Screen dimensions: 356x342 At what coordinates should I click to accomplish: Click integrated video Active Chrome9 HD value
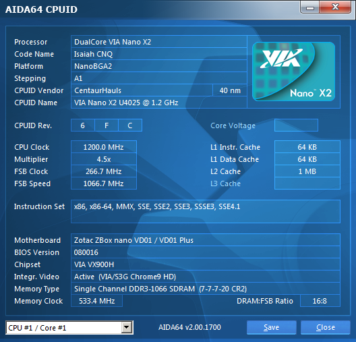[206, 277]
